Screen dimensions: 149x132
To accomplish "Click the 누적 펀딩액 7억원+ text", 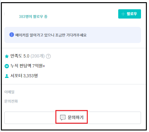I will [x=28, y=66].
